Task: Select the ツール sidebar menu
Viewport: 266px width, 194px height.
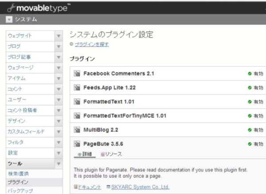Action: 30,164
